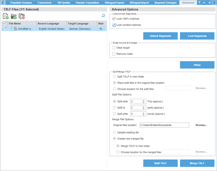This screenshot has width=217, height=171.
Task: Choose the Update existing file option
Action: [114, 132]
